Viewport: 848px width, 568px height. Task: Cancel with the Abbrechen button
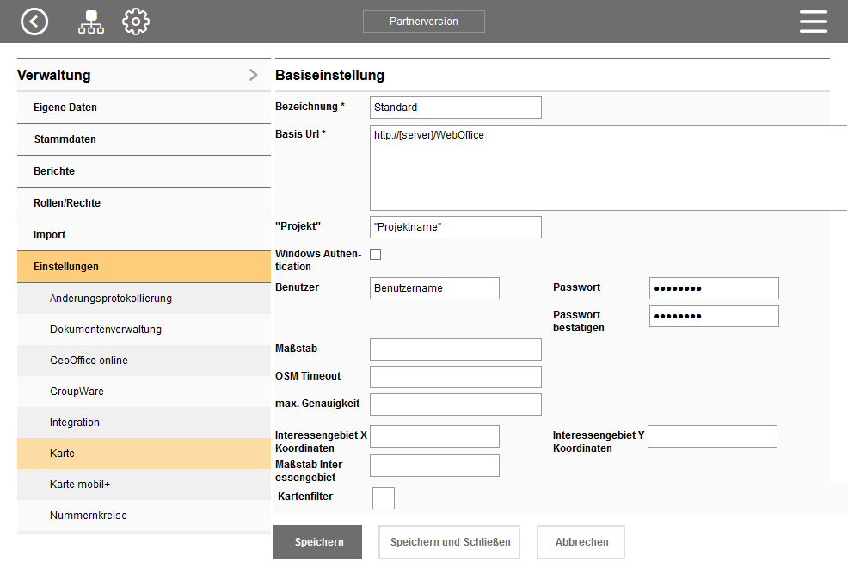click(x=581, y=542)
